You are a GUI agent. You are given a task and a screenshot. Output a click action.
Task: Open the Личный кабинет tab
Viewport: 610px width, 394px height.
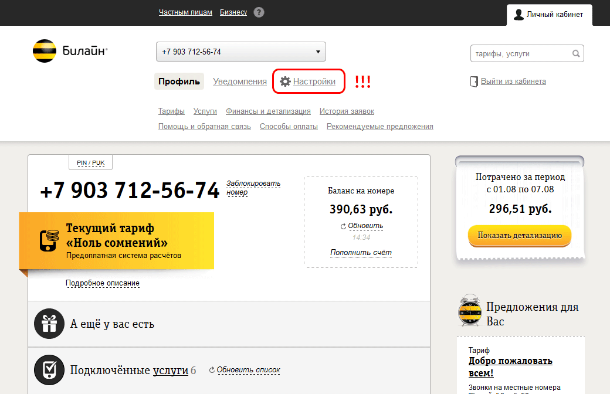point(550,15)
